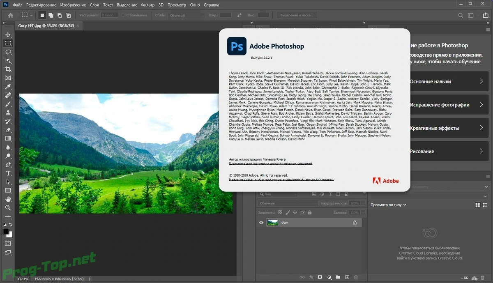Select the Move tool

[x=8, y=35]
